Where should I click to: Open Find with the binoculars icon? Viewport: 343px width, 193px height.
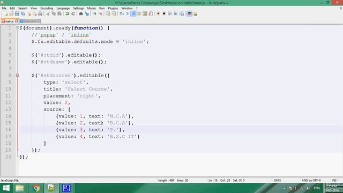coord(81,14)
